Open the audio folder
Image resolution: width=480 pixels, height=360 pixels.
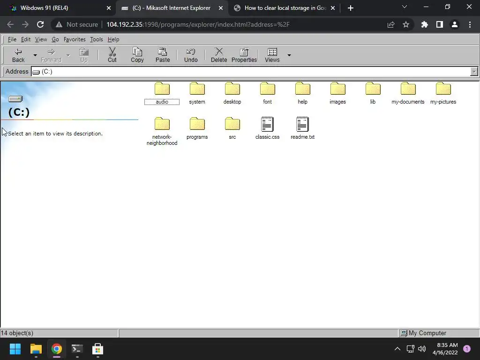pyautogui.click(x=162, y=93)
